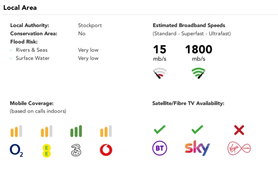Select the Sky TV logo

(197, 148)
